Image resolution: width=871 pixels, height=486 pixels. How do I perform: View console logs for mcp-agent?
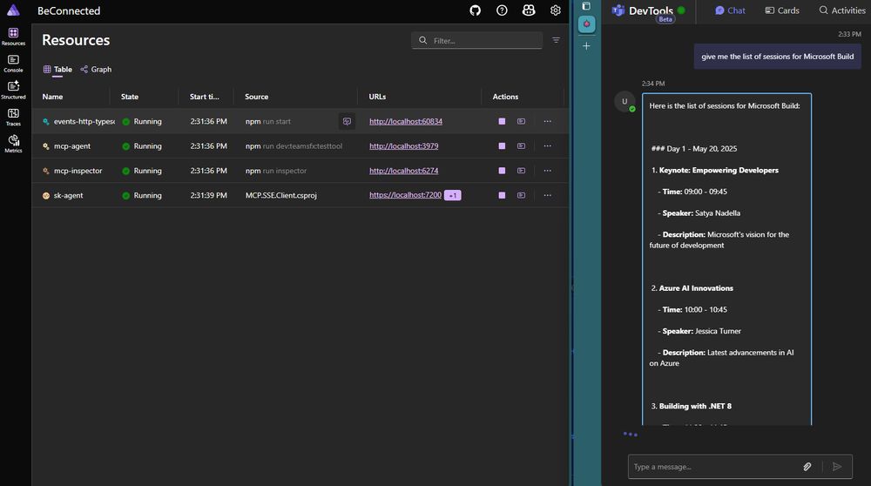pyautogui.click(x=521, y=146)
